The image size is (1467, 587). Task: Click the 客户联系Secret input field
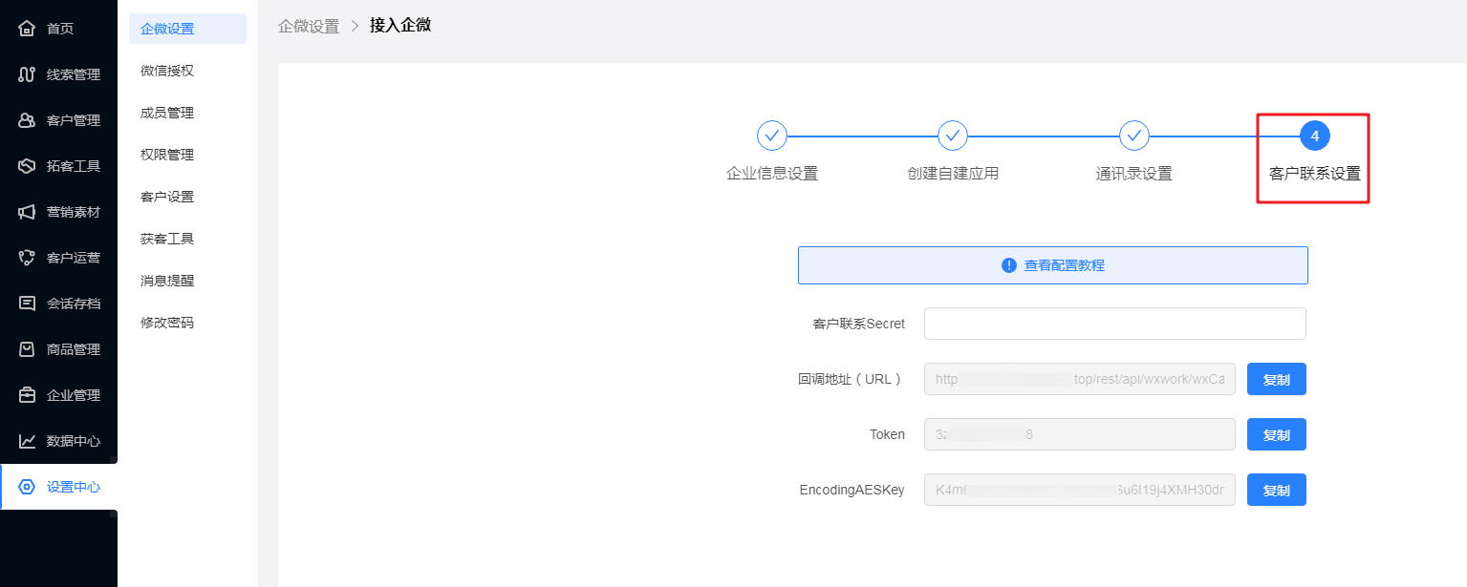(x=1114, y=324)
